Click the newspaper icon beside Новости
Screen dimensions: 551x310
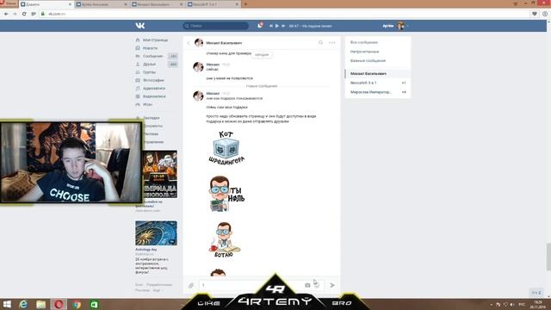pyautogui.click(x=138, y=48)
